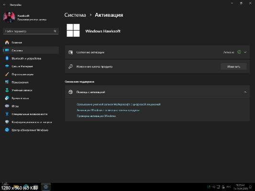Click the Специальные возможности accessibility icon
Viewport: 255px width, 191px height.
[x=7, y=114]
